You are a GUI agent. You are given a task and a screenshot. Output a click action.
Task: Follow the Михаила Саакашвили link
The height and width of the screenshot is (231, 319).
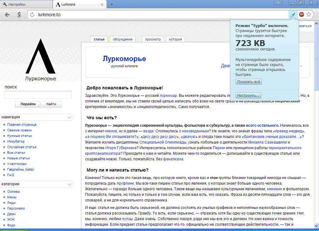268,142
